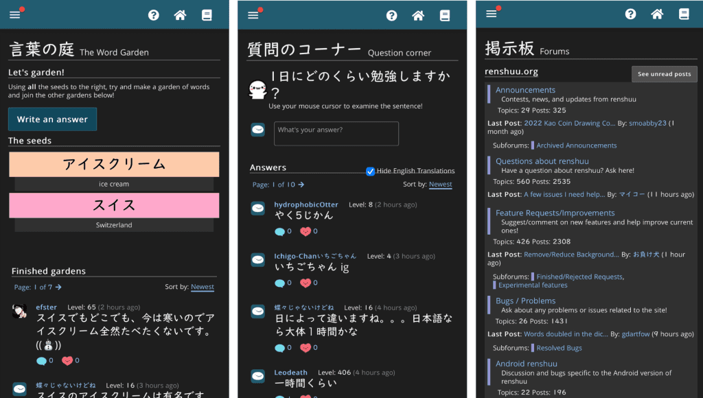This screenshot has height=398, width=703.
Task: Open the Sort by Newest dropdown under Answers
Action: click(440, 184)
